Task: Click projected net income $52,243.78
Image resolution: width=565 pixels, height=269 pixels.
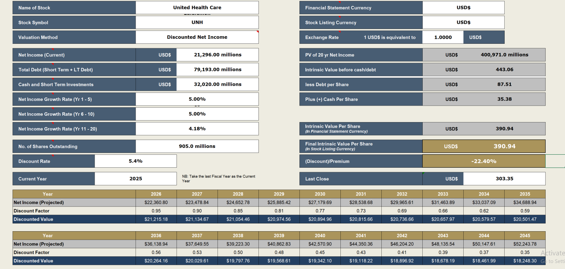Action: 525,244
